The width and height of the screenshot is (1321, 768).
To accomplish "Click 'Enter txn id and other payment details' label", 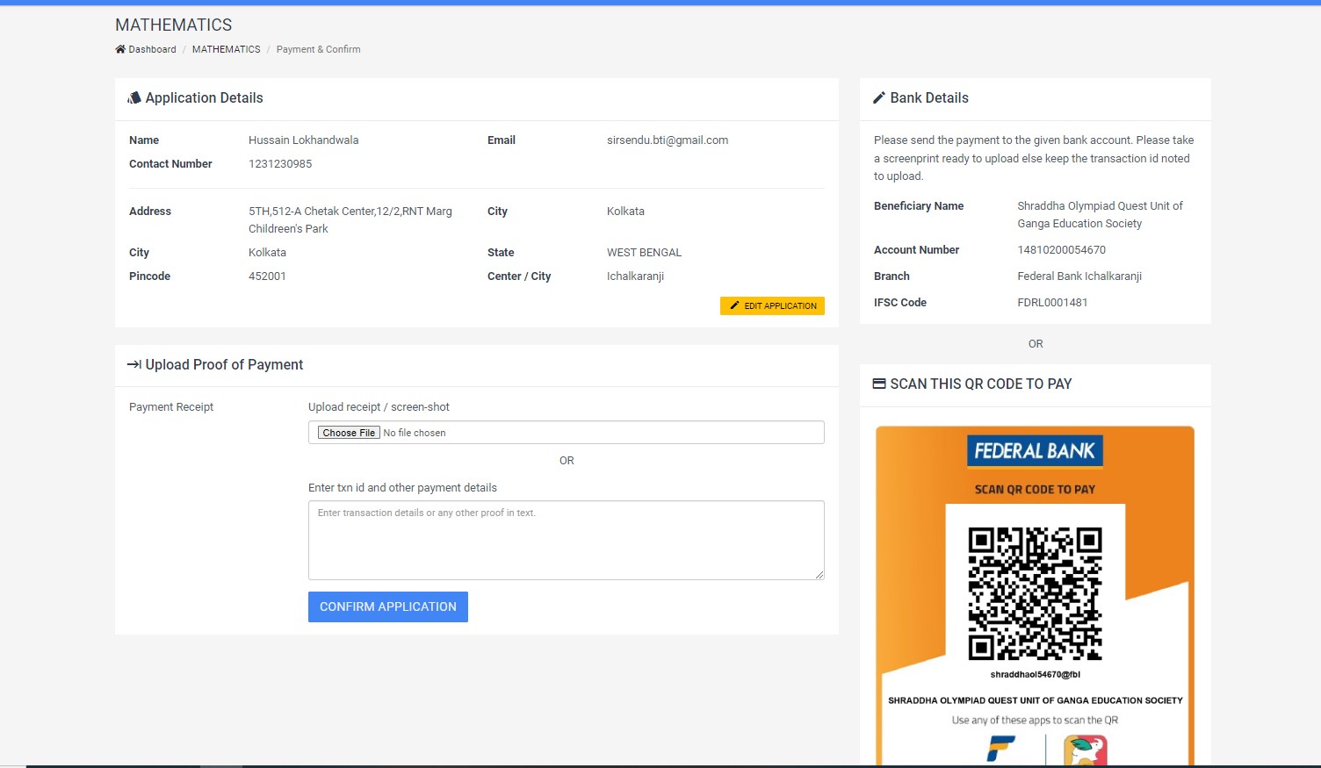I will pyautogui.click(x=402, y=488).
